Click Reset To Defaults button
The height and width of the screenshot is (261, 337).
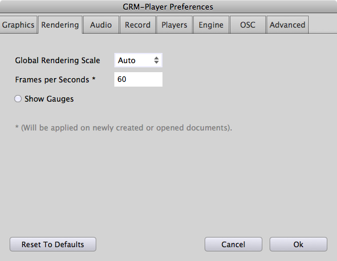click(x=53, y=244)
